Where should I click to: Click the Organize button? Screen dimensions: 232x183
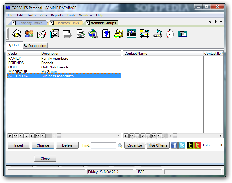tap(135, 145)
